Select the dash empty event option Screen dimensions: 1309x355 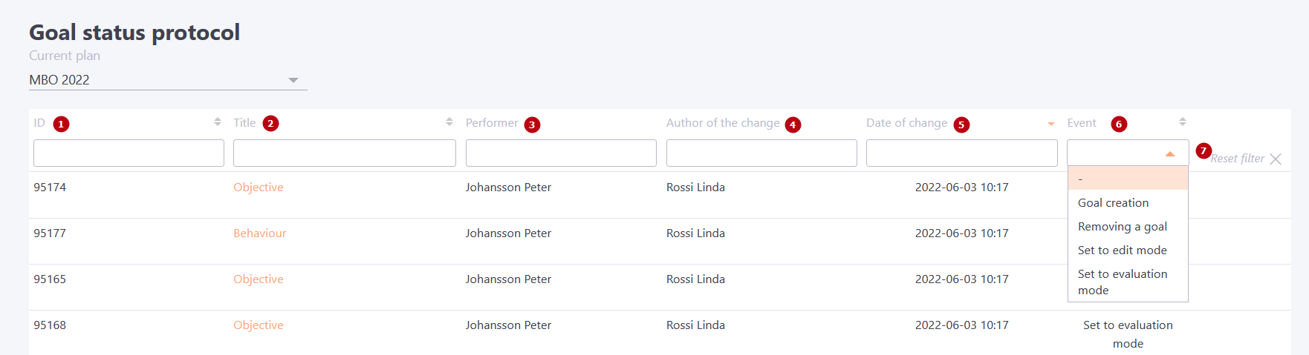(x=1128, y=179)
